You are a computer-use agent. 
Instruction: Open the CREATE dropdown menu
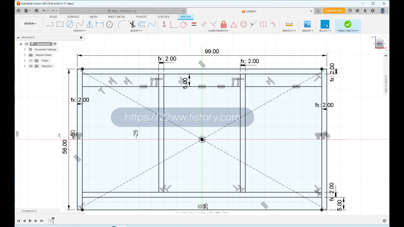pos(79,31)
